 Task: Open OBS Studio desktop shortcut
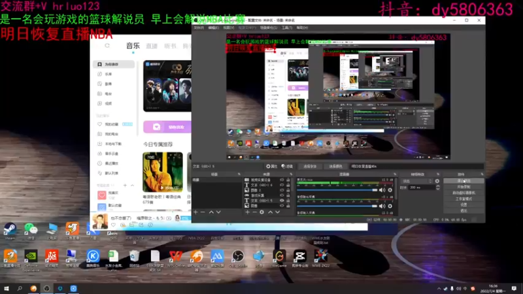coord(238,259)
